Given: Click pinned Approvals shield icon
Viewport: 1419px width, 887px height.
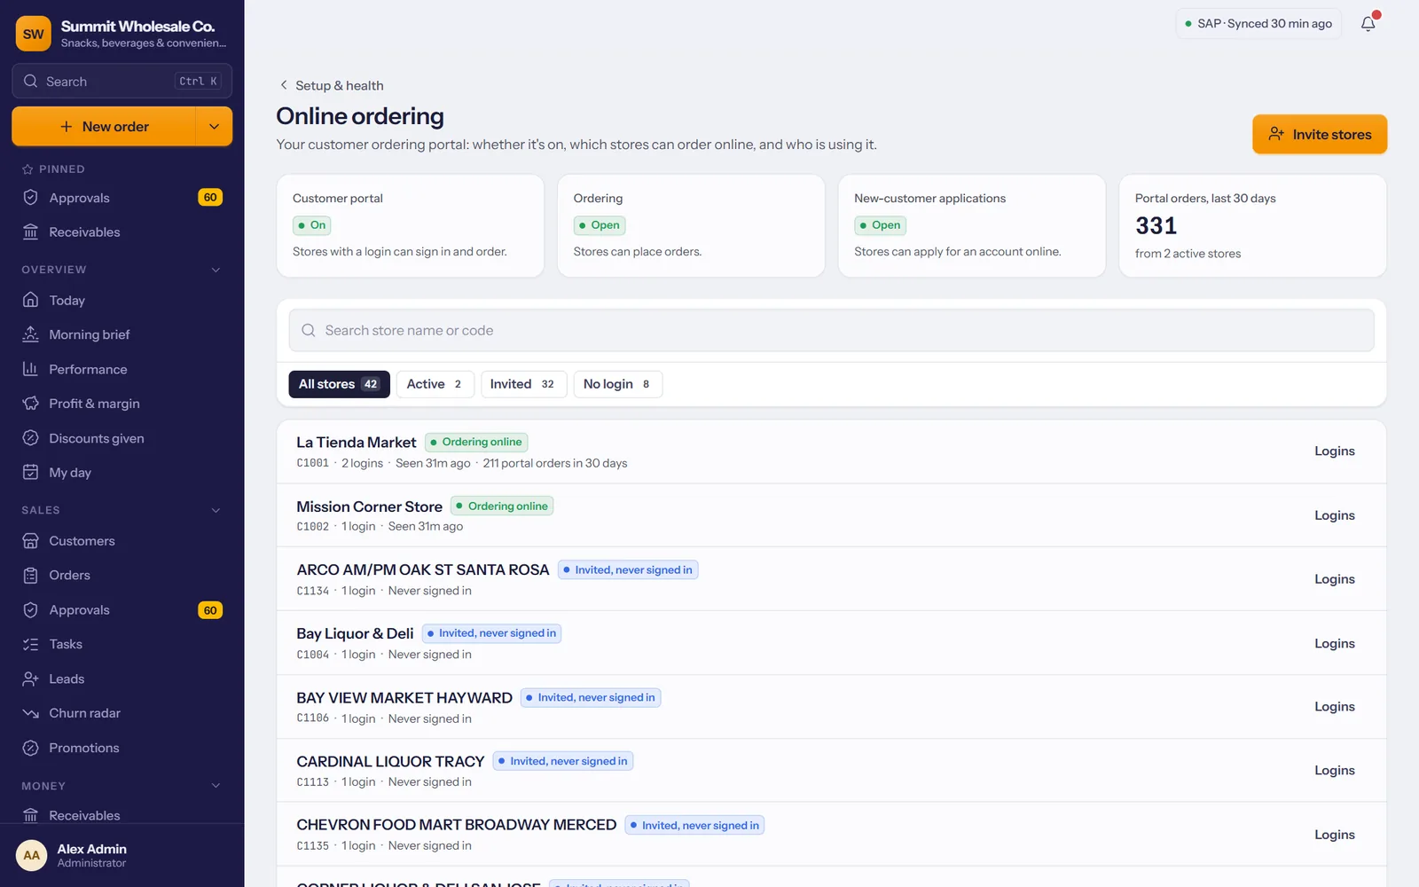Looking at the screenshot, I should [30, 198].
